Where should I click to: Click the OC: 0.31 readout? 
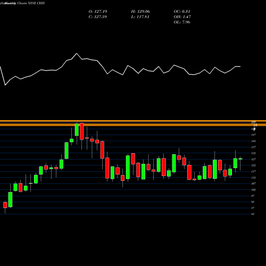(182, 12)
